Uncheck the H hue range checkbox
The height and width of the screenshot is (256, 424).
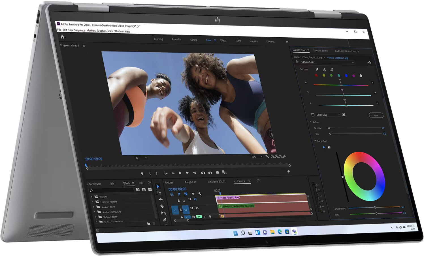point(372,83)
